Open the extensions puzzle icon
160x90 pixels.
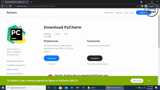coord(142,6)
